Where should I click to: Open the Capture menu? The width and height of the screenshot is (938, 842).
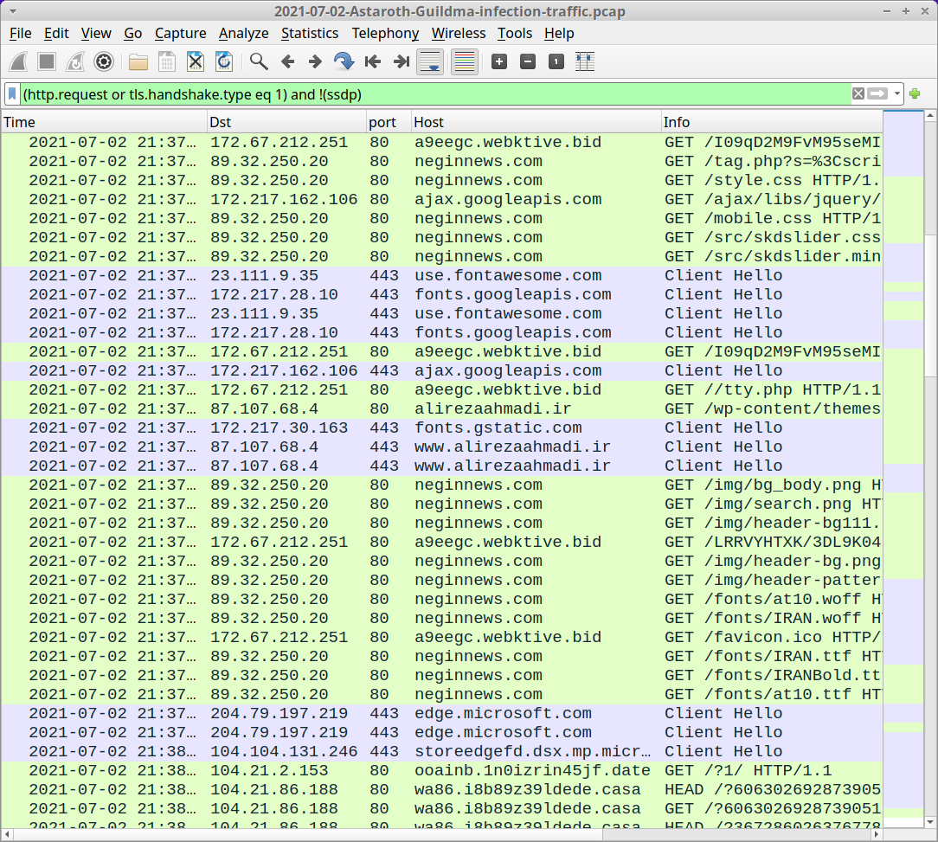point(180,34)
